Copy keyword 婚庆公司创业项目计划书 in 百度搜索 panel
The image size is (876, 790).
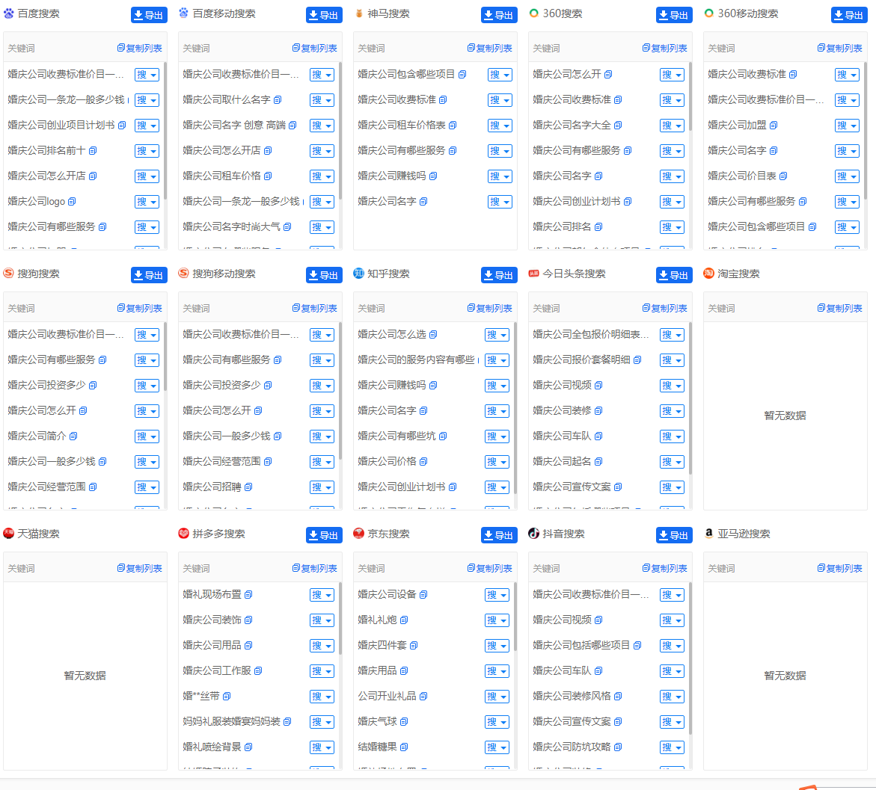tap(122, 125)
